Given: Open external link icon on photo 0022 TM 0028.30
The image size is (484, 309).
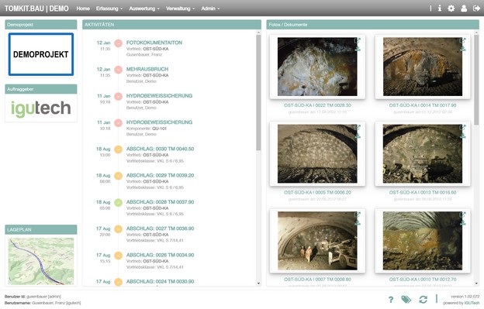Looking at the screenshot, I should [358, 40].
